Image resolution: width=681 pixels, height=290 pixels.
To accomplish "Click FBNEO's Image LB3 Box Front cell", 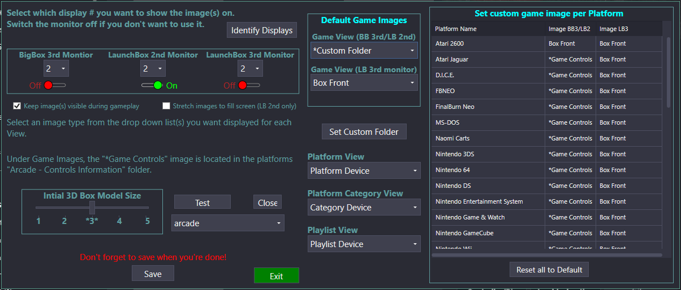I will point(629,91).
